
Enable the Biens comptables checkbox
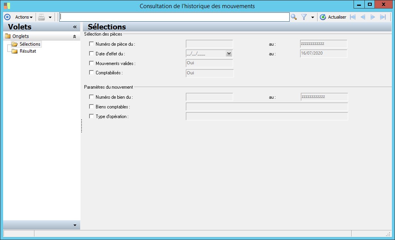(91, 106)
